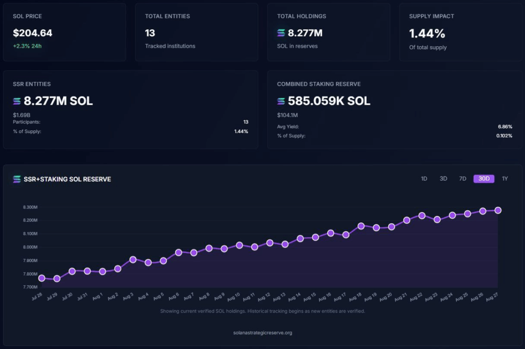
Task: Click the Solana logo in Total Holdings card
Action: pos(281,33)
